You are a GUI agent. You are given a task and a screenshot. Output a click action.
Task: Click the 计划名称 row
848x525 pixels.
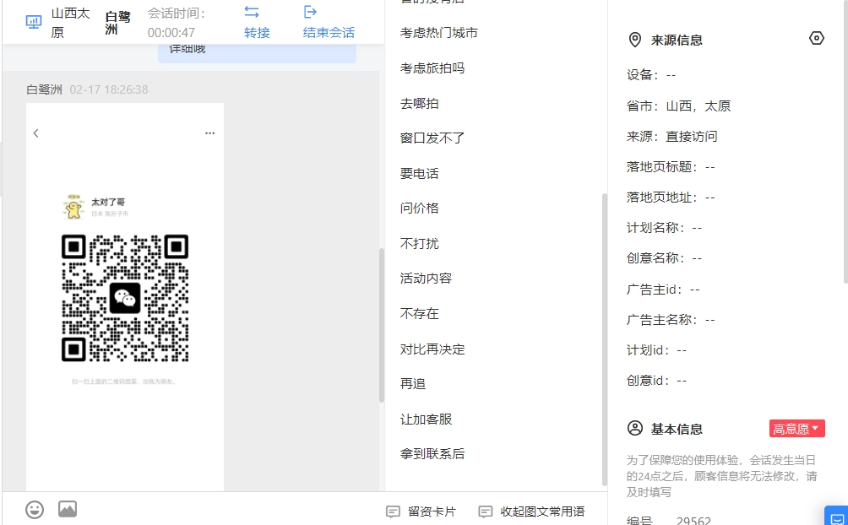coord(664,228)
